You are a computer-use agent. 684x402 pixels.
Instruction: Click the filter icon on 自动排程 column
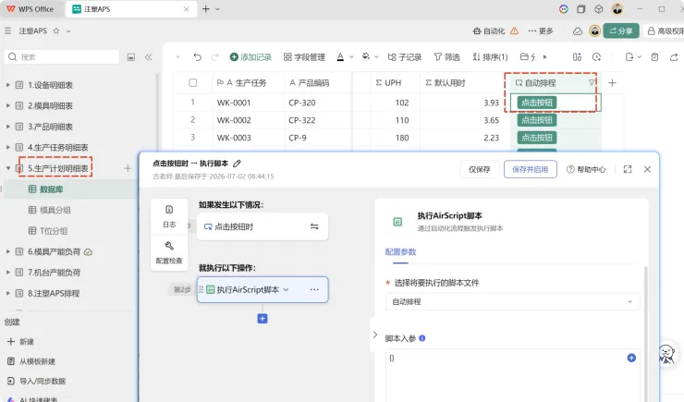[x=592, y=83]
